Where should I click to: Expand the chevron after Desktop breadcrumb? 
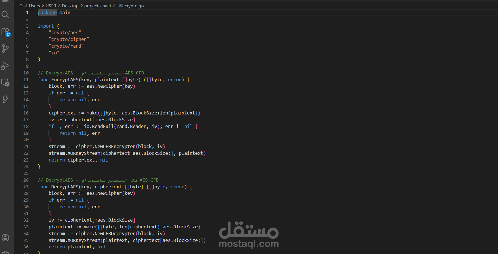point(81,6)
